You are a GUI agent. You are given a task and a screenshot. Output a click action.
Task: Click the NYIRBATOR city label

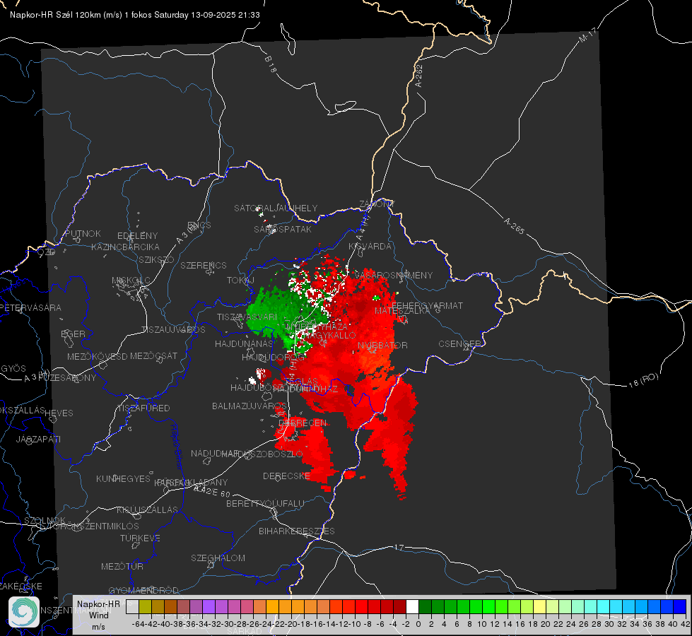coord(382,345)
